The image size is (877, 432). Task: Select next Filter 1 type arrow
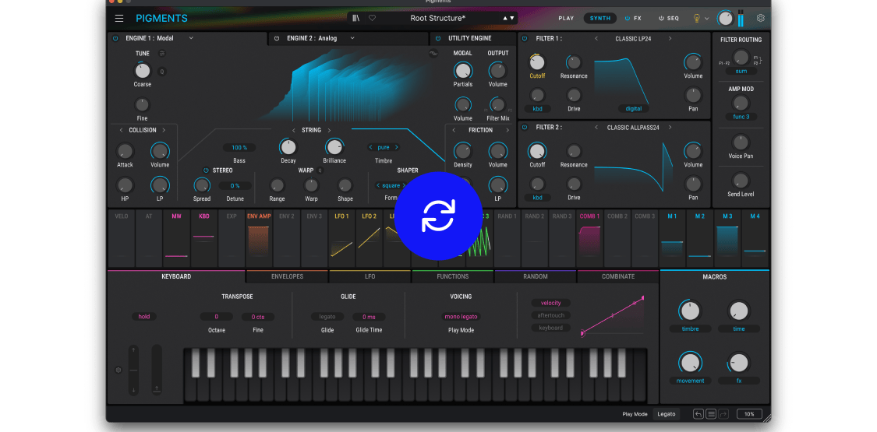point(669,38)
